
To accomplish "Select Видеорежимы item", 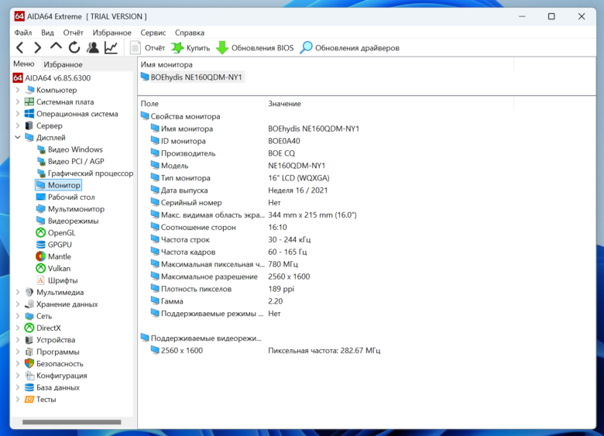I will pyautogui.click(x=67, y=221).
